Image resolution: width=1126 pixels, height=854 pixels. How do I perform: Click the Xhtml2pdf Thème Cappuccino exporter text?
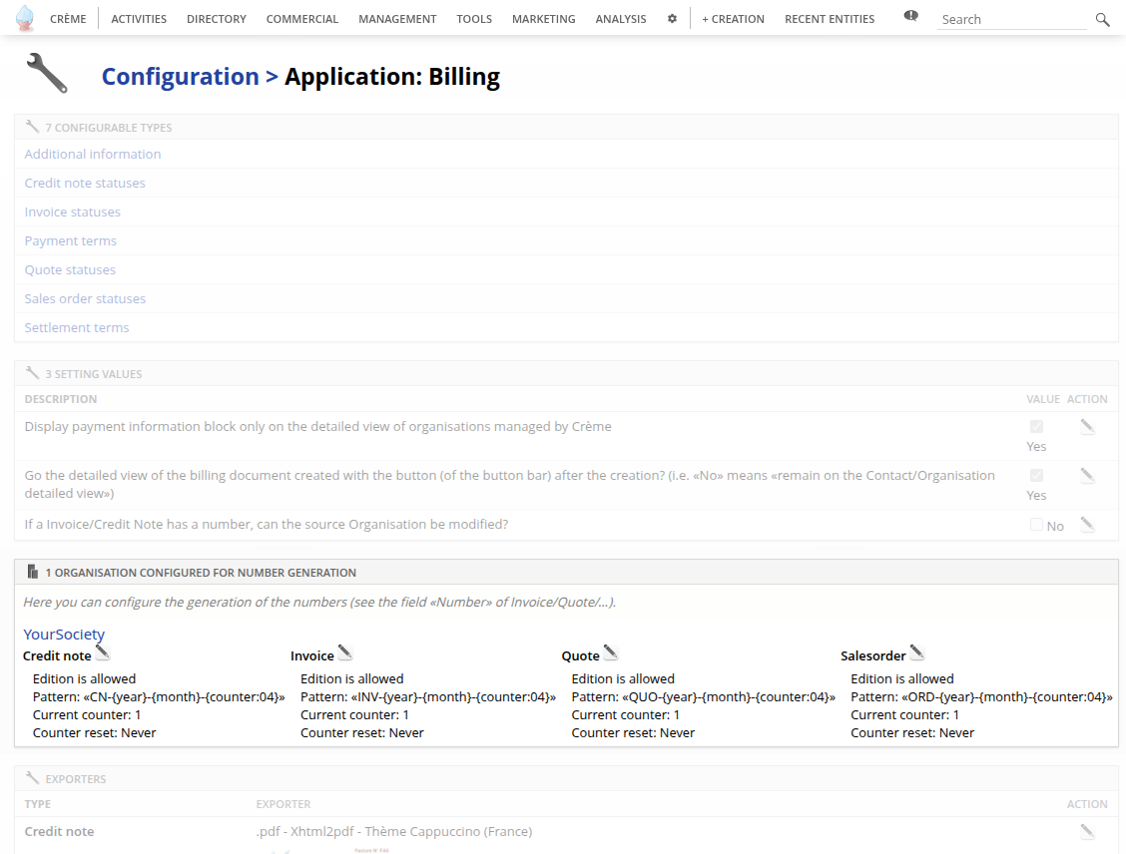click(394, 831)
